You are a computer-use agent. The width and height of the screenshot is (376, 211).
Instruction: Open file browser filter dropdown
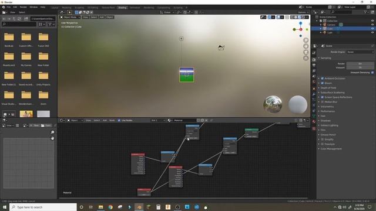pyautogui.click(x=51, y=24)
